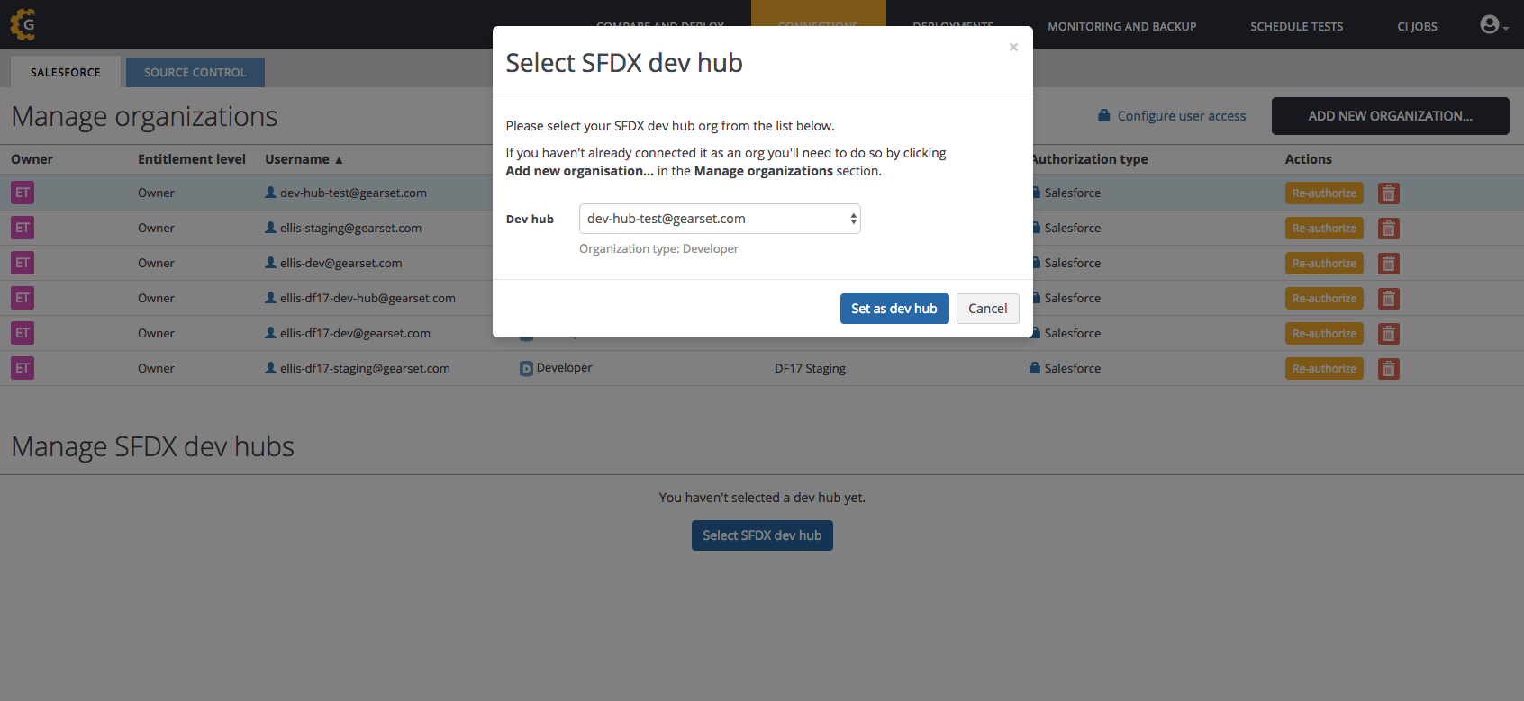
Task: Go to CI Jobs in the navigation
Action: click(1417, 26)
